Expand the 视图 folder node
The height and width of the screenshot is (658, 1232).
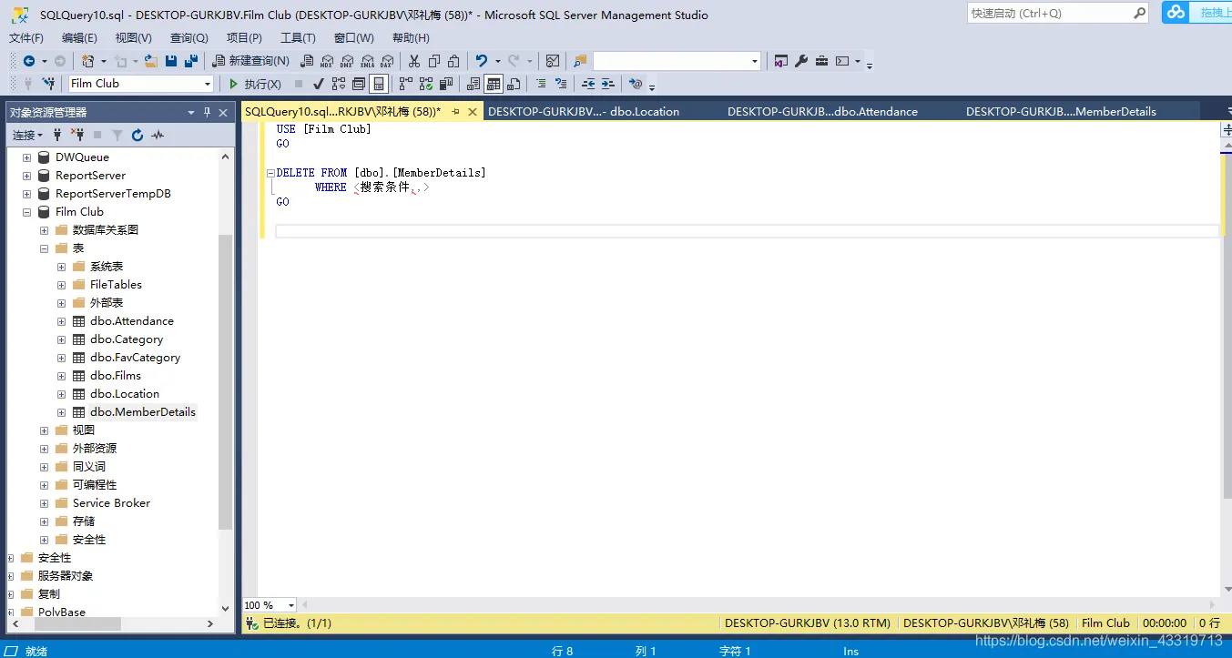(x=44, y=430)
